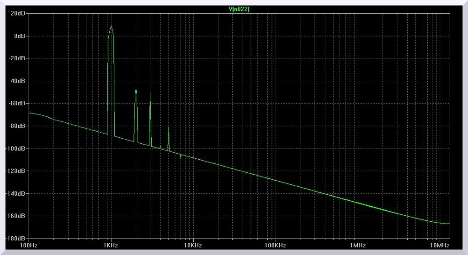Click the second harmonic peak near 2KHz
Screen dimensions: 468x255
click(x=136, y=90)
